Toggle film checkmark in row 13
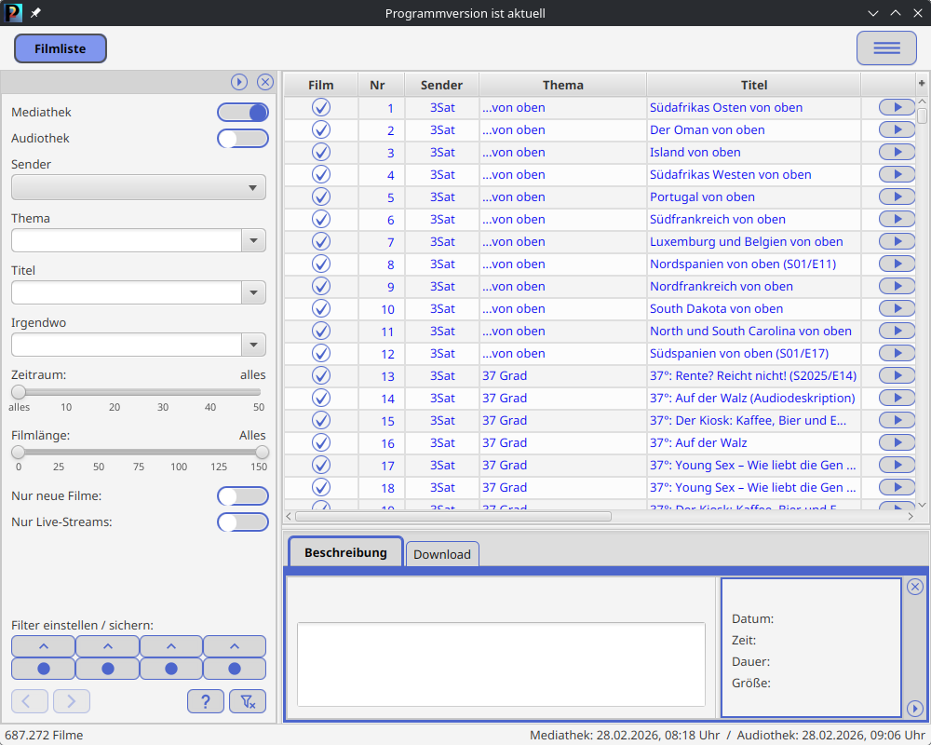931x745 pixels. (321, 375)
